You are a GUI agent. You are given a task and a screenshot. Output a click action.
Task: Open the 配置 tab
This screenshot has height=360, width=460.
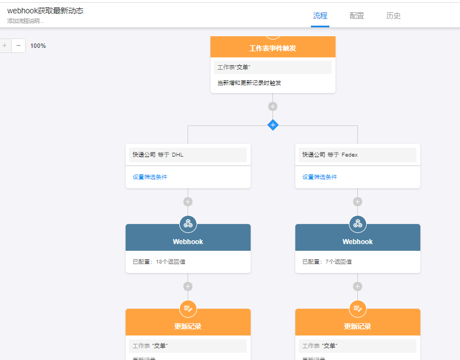[357, 16]
